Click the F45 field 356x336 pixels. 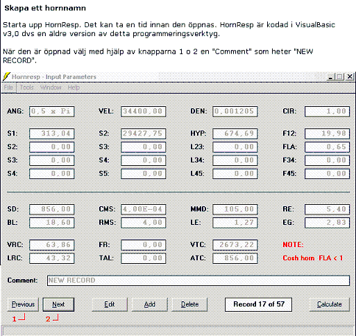pyautogui.click(x=327, y=174)
